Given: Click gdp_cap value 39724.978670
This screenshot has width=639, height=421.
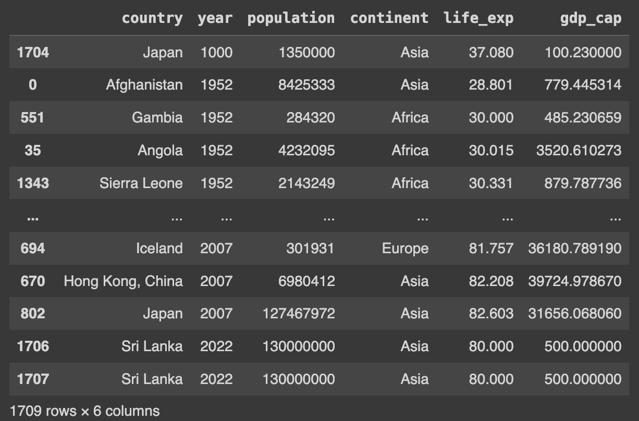Looking at the screenshot, I should 574,281.
